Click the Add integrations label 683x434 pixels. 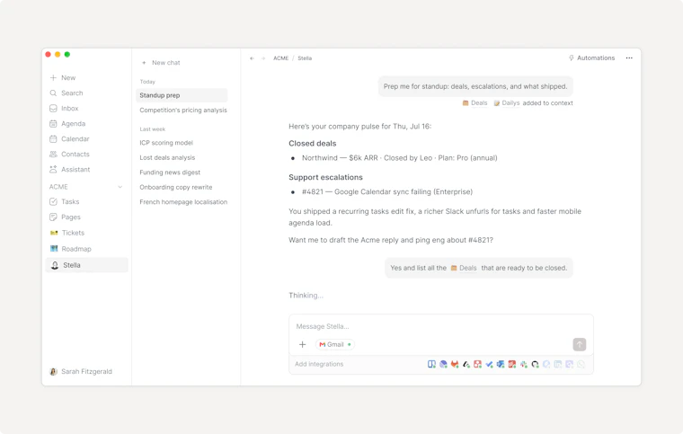tap(319, 364)
